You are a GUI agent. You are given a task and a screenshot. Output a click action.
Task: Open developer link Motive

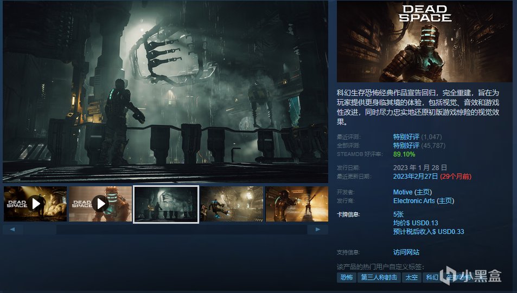pos(403,192)
